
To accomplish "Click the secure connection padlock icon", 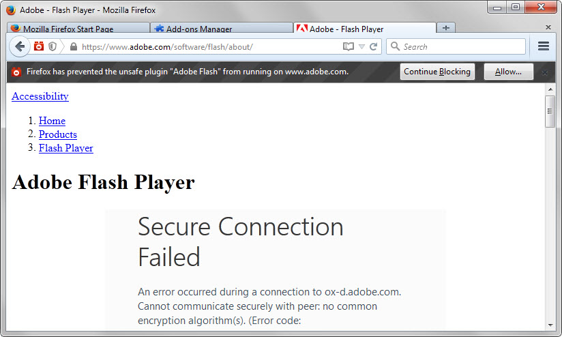I will pyautogui.click(x=74, y=47).
